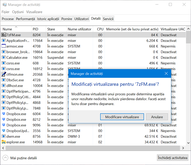
Task: Click the vertical scrollbar down arrow
Action: pyautogui.click(x=188, y=143)
